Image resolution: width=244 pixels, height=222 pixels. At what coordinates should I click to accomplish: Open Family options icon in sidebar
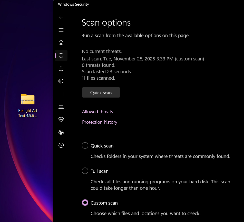pos(61,132)
